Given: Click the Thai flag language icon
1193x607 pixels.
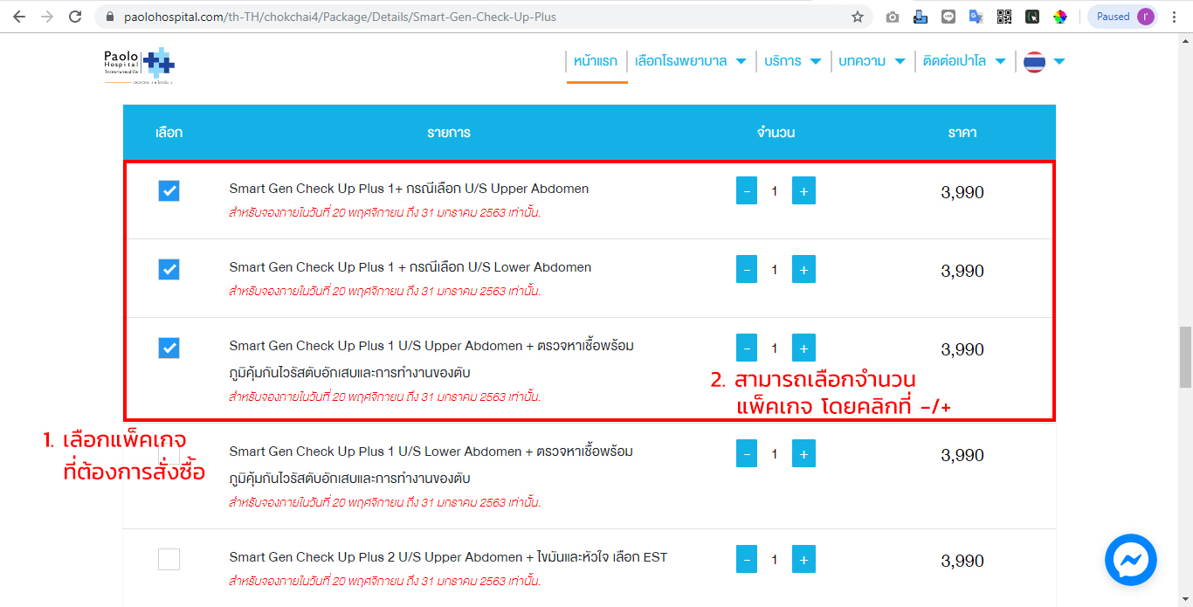Looking at the screenshot, I should [x=1034, y=61].
